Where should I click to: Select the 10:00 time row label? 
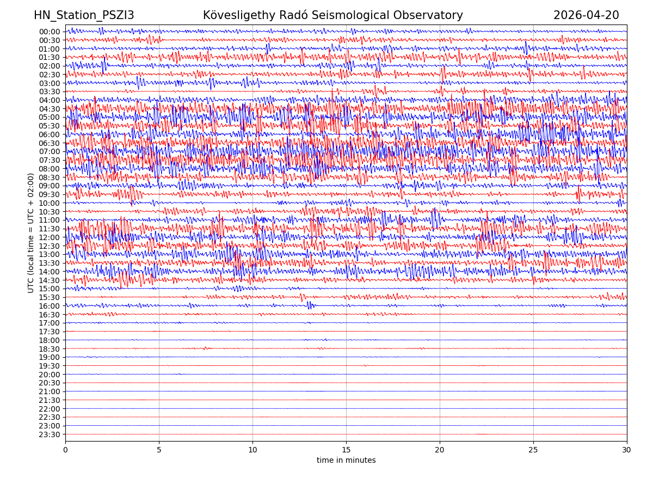click(x=49, y=203)
